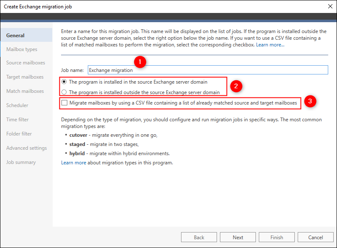Cancel the migration job wizard

pyautogui.click(x=316, y=237)
